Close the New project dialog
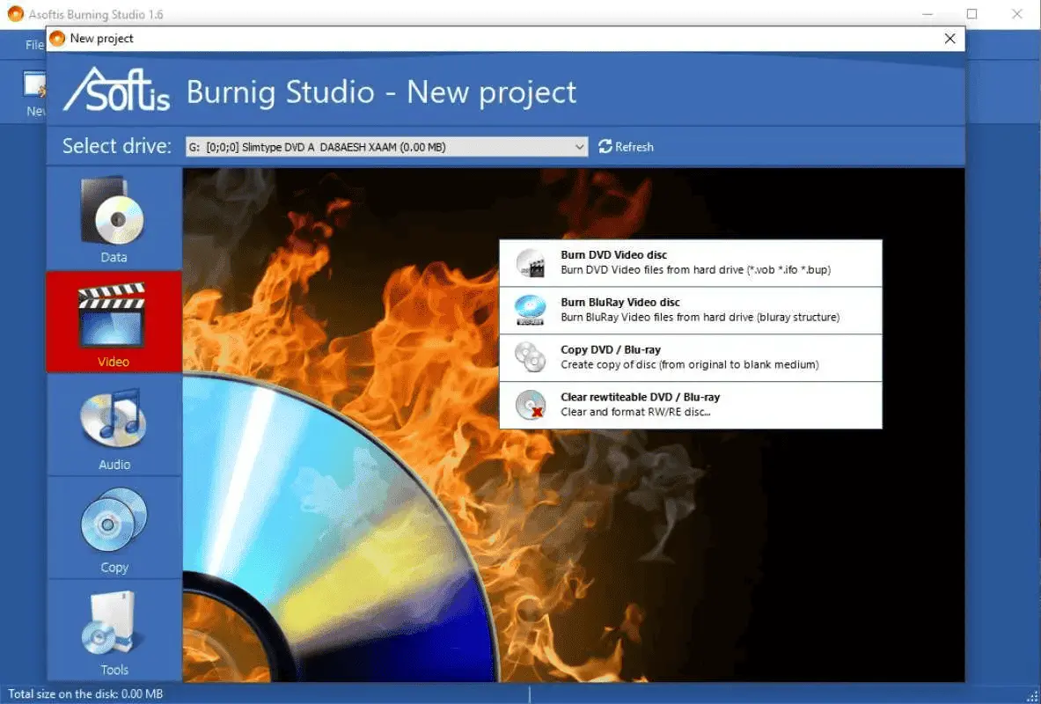Screen dimensions: 1041x704 click(950, 39)
